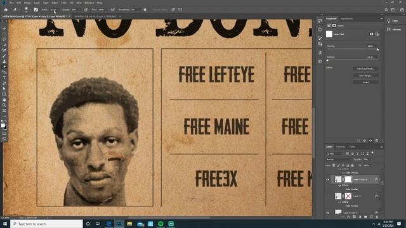This screenshot has width=406, height=228.
Task: Click the Color Range button
Action: click(365, 75)
